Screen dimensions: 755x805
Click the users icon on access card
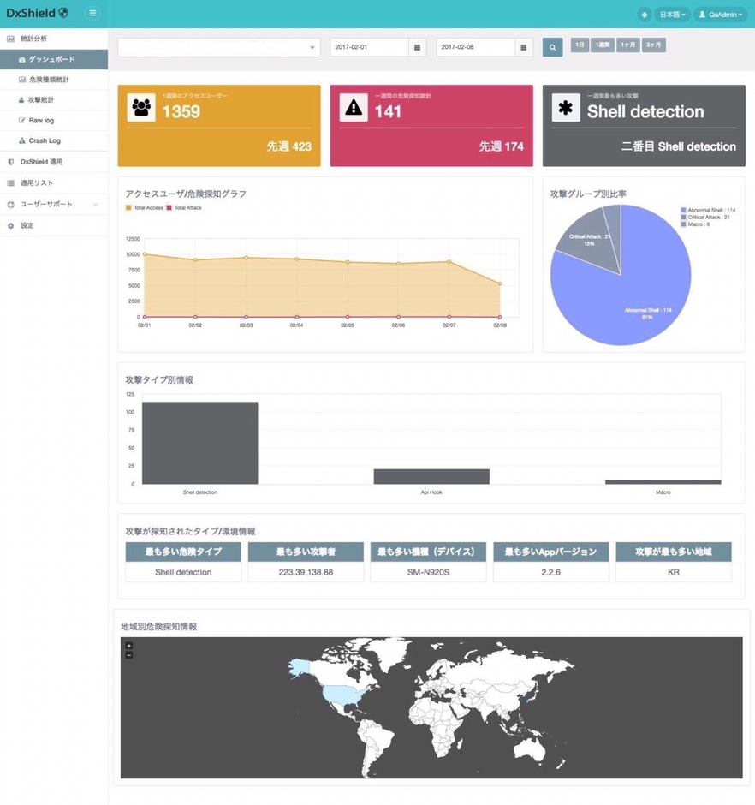pyautogui.click(x=141, y=108)
